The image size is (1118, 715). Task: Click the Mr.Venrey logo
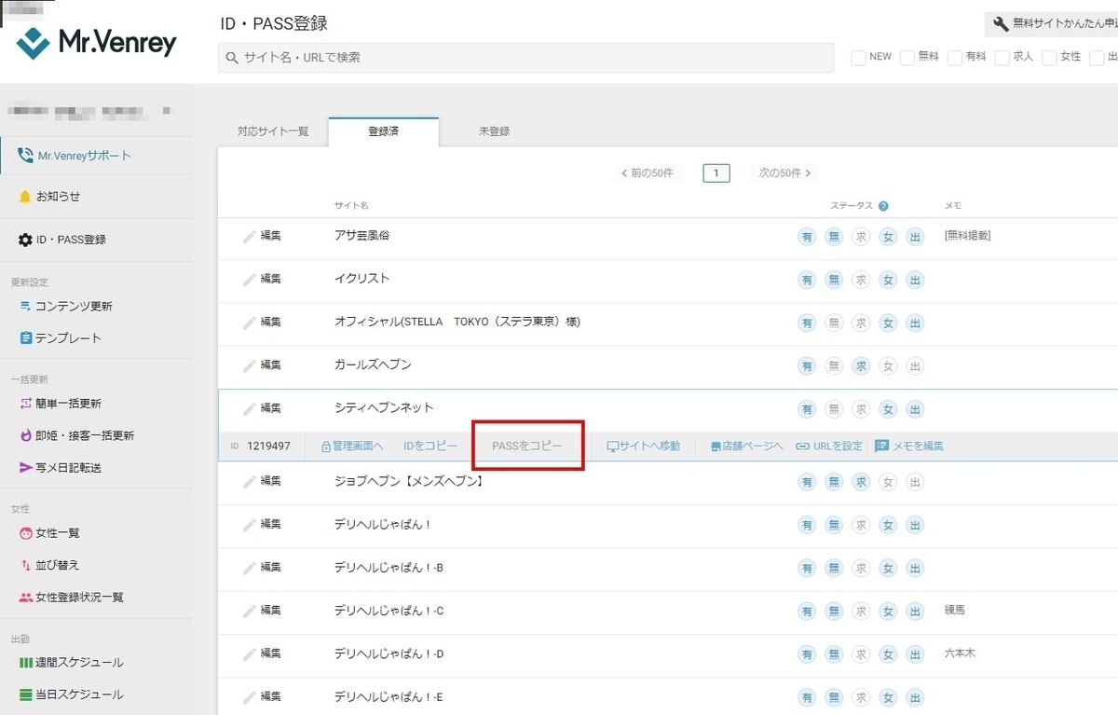[x=97, y=42]
